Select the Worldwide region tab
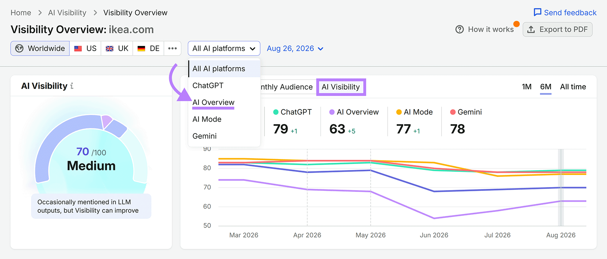This screenshot has width=607, height=259. tap(40, 48)
